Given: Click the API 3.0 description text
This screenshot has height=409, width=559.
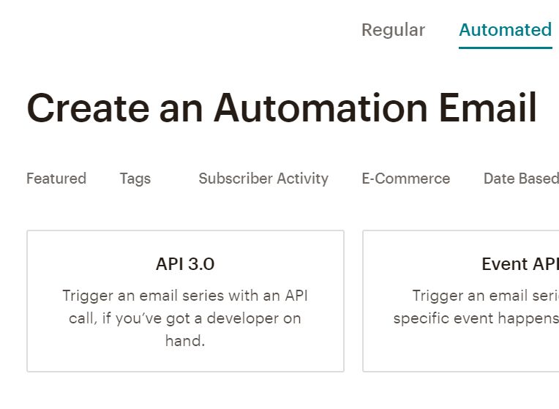Looking at the screenshot, I should 185,318.
